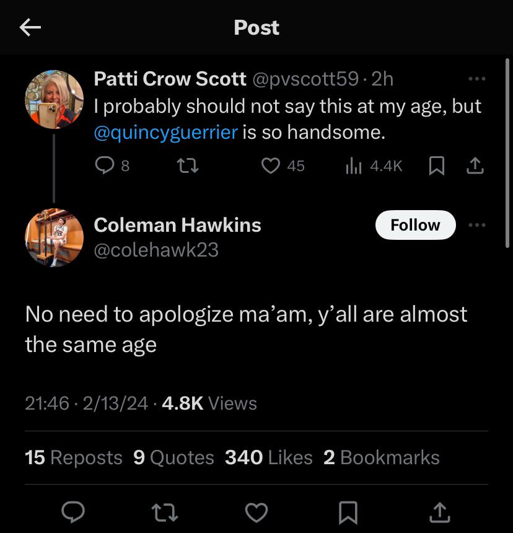Bookmark Patti's tweet
513x533 pixels.
(x=436, y=165)
